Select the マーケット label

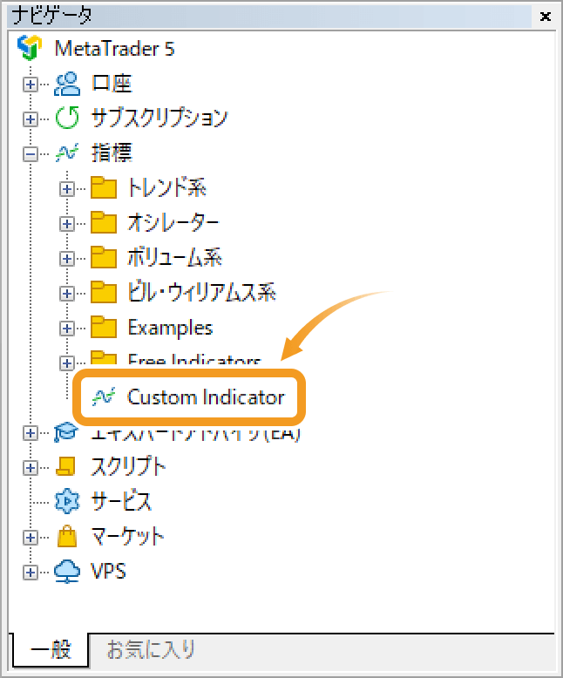coord(127,537)
